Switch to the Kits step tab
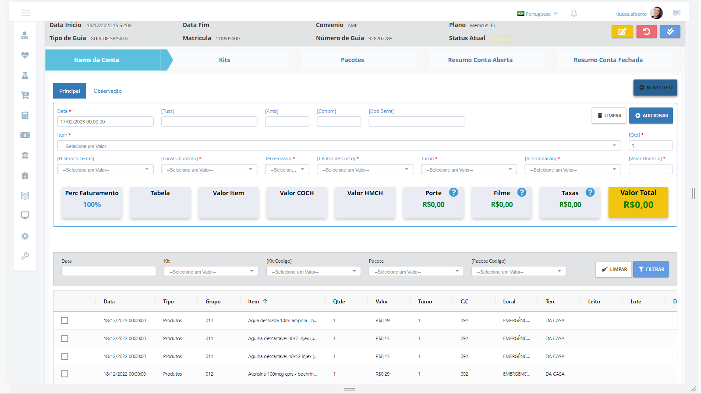701x394 pixels. click(224, 60)
